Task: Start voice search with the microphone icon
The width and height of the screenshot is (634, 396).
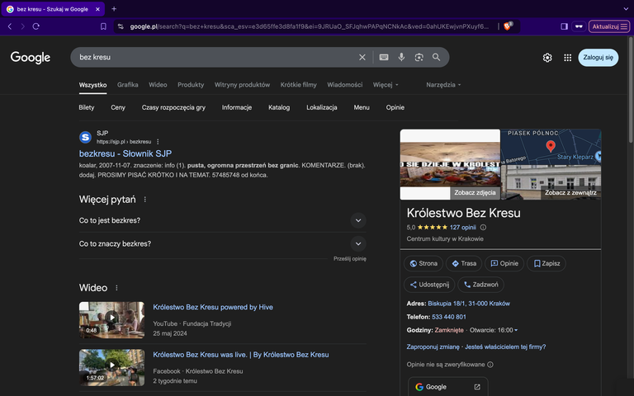Action: [x=401, y=58]
